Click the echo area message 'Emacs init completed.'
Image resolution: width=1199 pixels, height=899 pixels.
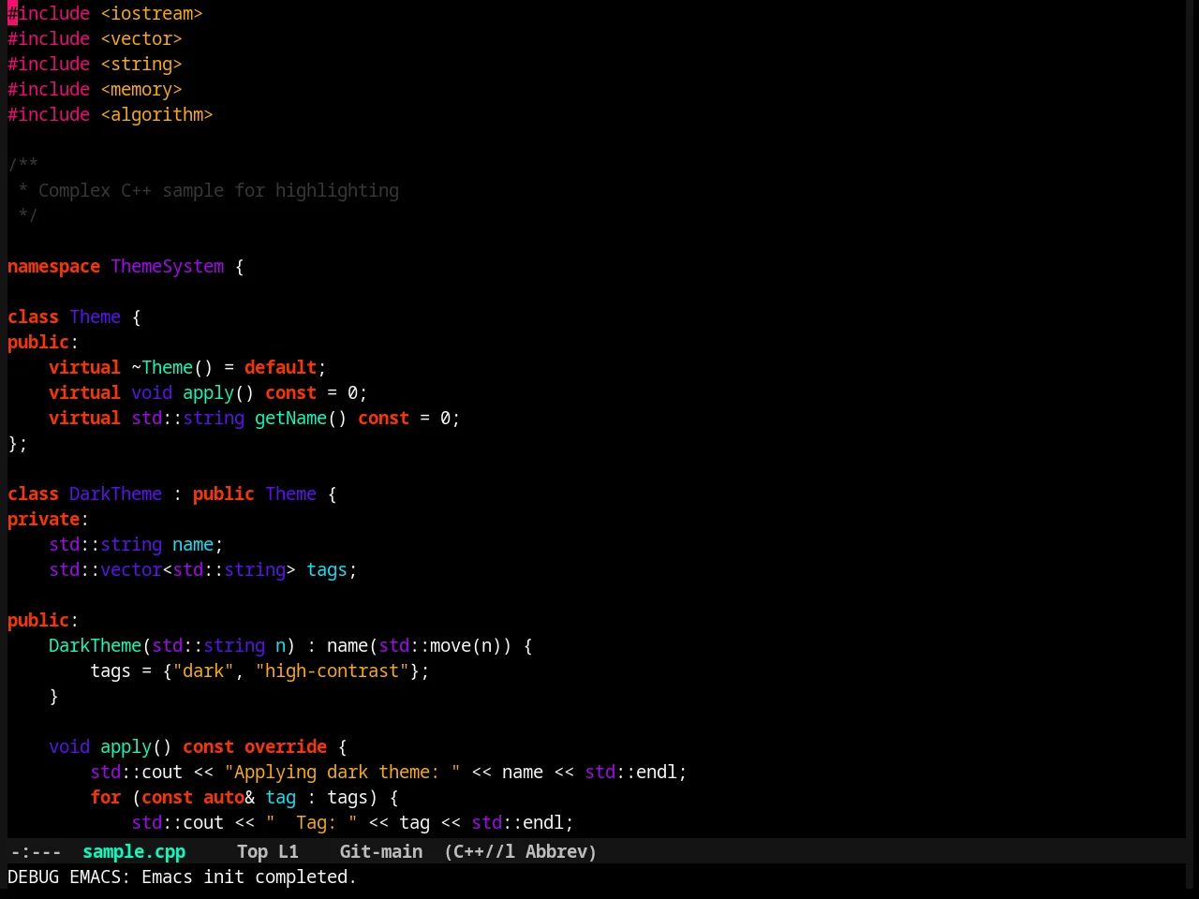click(x=249, y=877)
